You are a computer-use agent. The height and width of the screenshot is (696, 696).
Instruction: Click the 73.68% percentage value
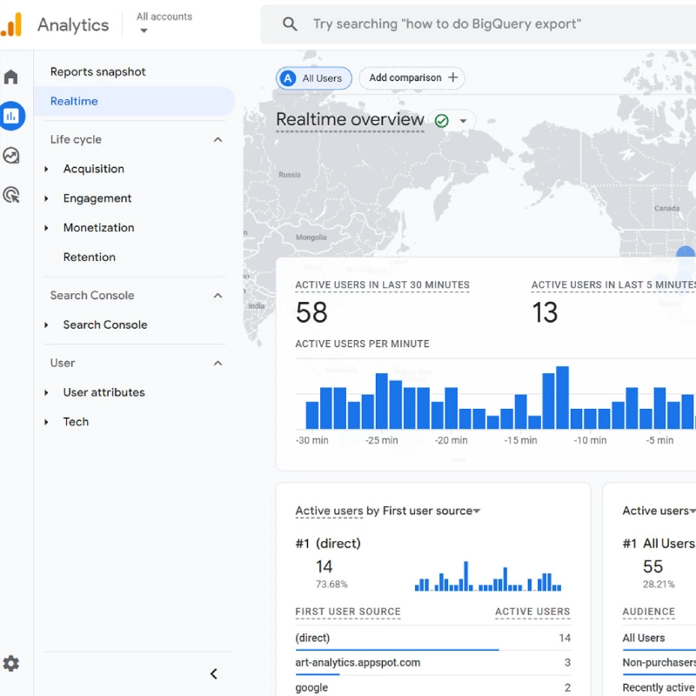coord(331,584)
